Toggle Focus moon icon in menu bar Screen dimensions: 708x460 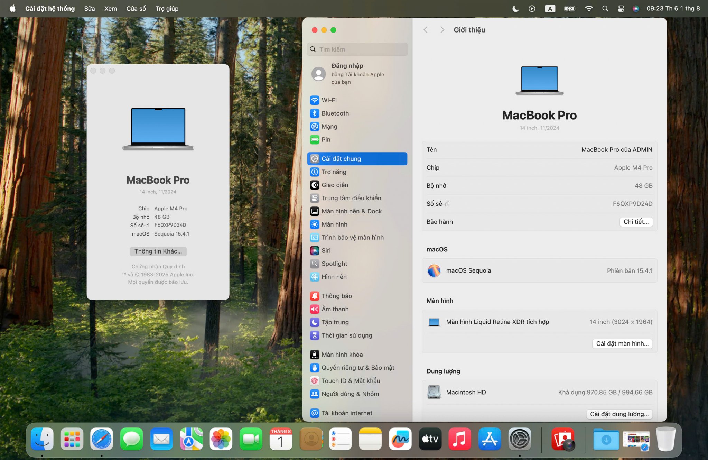pos(515,9)
